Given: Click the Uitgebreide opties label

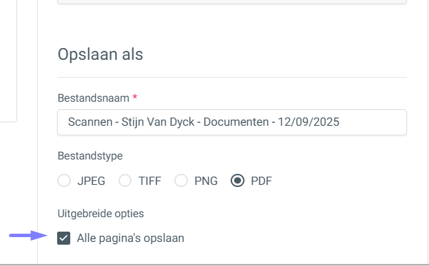Looking at the screenshot, I should (x=101, y=214).
